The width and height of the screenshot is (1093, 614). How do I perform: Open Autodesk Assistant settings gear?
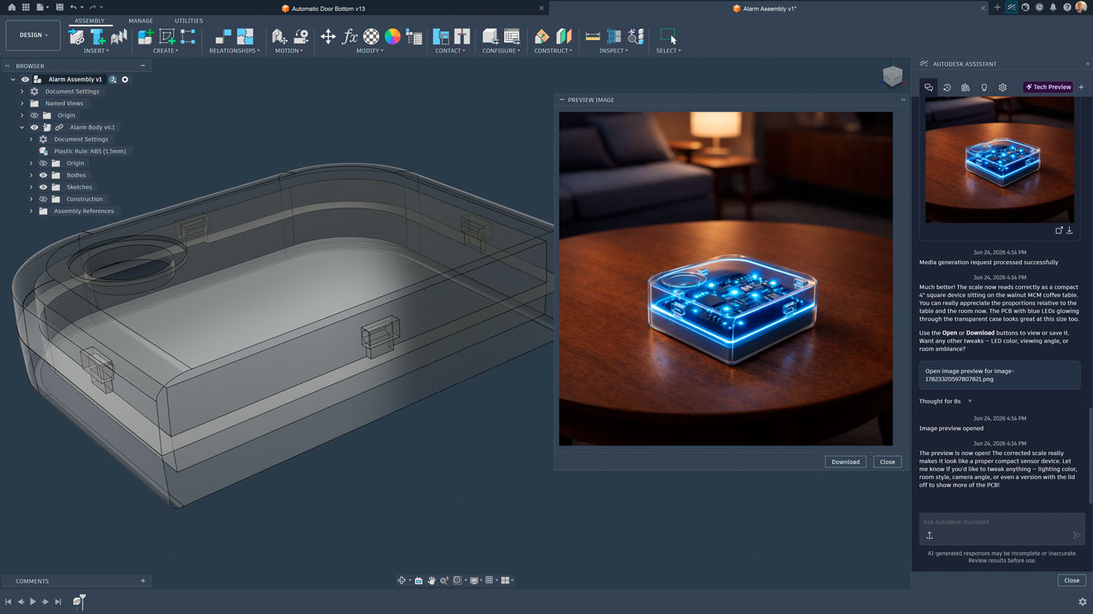1003,88
